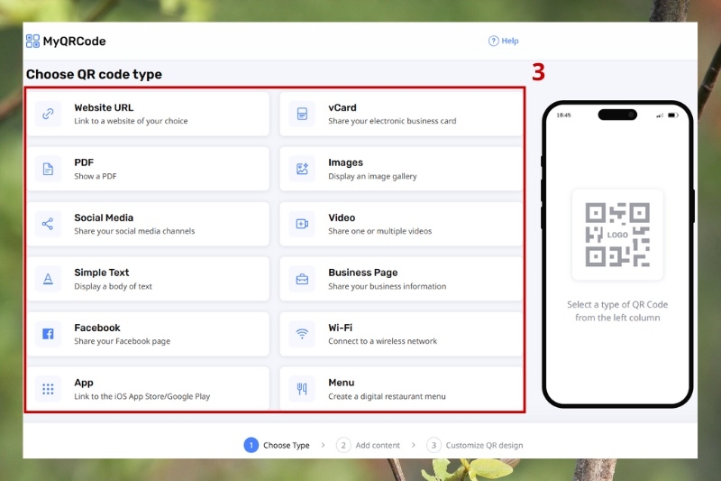721x481 pixels.
Task: Click the Facebook logo icon
Action: [x=48, y=334]
